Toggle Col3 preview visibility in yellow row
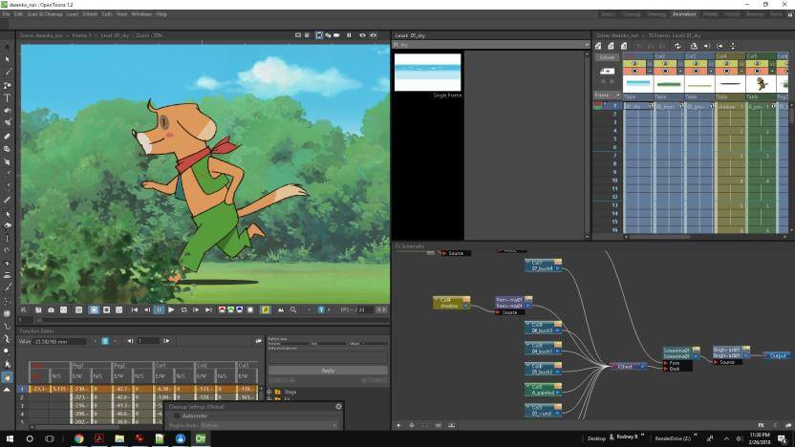The width and height of the screenshot is (795, 447). [696, 63]
